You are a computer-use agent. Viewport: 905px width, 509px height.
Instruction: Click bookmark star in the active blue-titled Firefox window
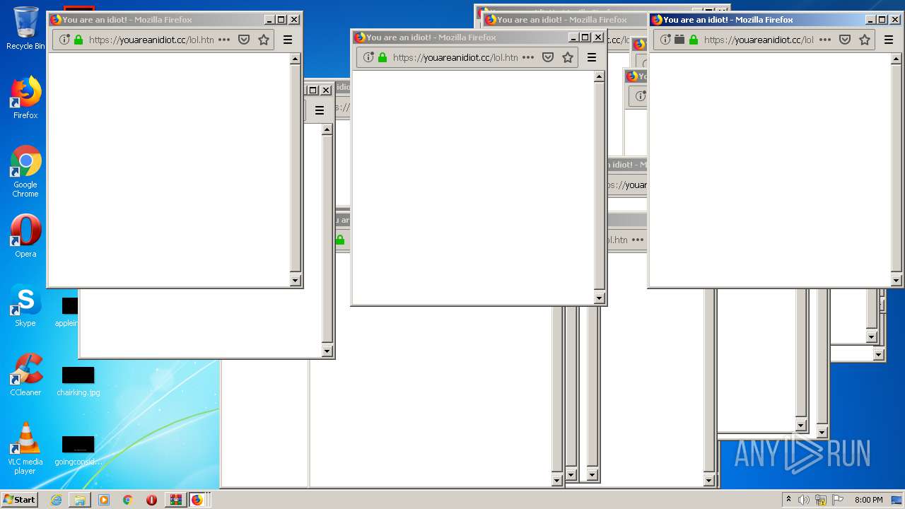coord(865,40)
